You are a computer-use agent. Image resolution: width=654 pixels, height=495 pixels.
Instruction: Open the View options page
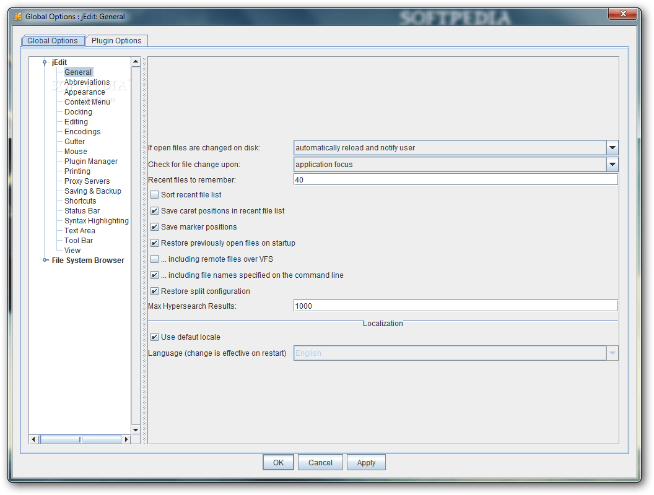coord(72,251)
